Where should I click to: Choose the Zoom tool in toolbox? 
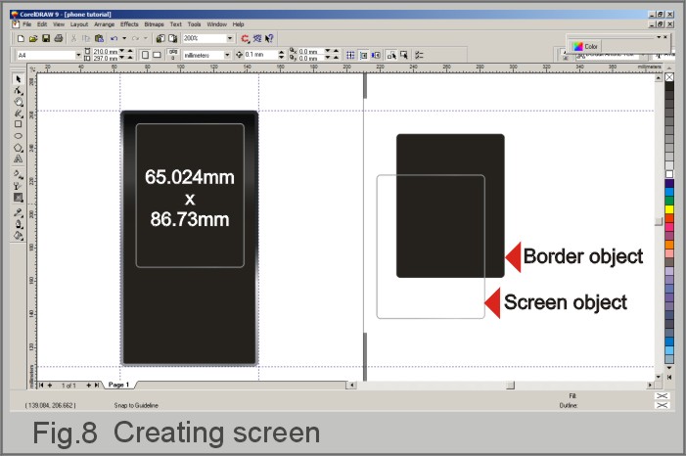(18, 102)
